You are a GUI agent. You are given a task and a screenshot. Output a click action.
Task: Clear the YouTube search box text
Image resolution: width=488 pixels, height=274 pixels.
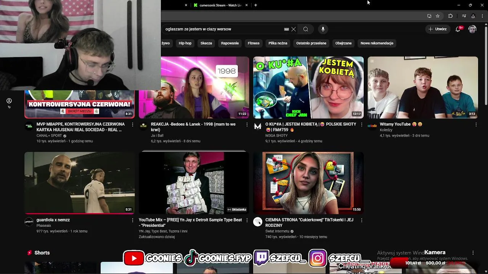coord(294,29)
